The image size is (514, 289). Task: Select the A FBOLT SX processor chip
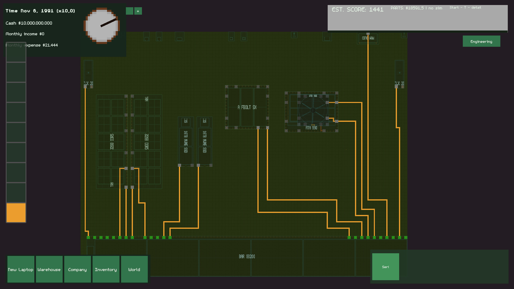247,107
